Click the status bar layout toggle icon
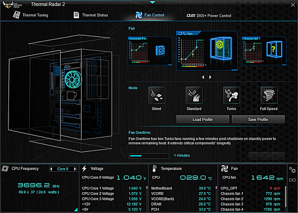The width and height of the screenshot is (298, 213). 293,180
